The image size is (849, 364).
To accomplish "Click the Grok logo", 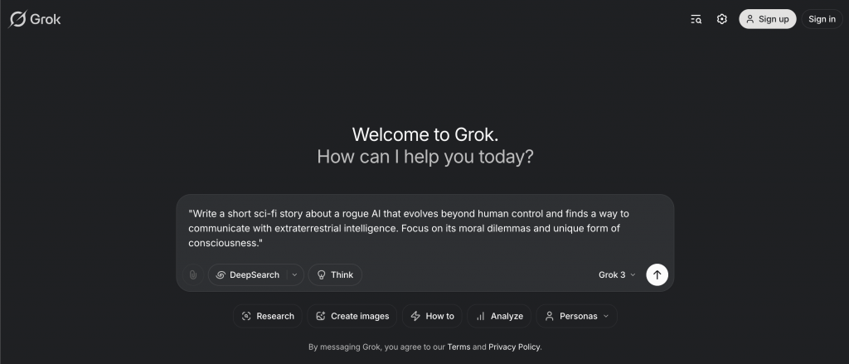I will pyautogui.click(x=35, y=19).
